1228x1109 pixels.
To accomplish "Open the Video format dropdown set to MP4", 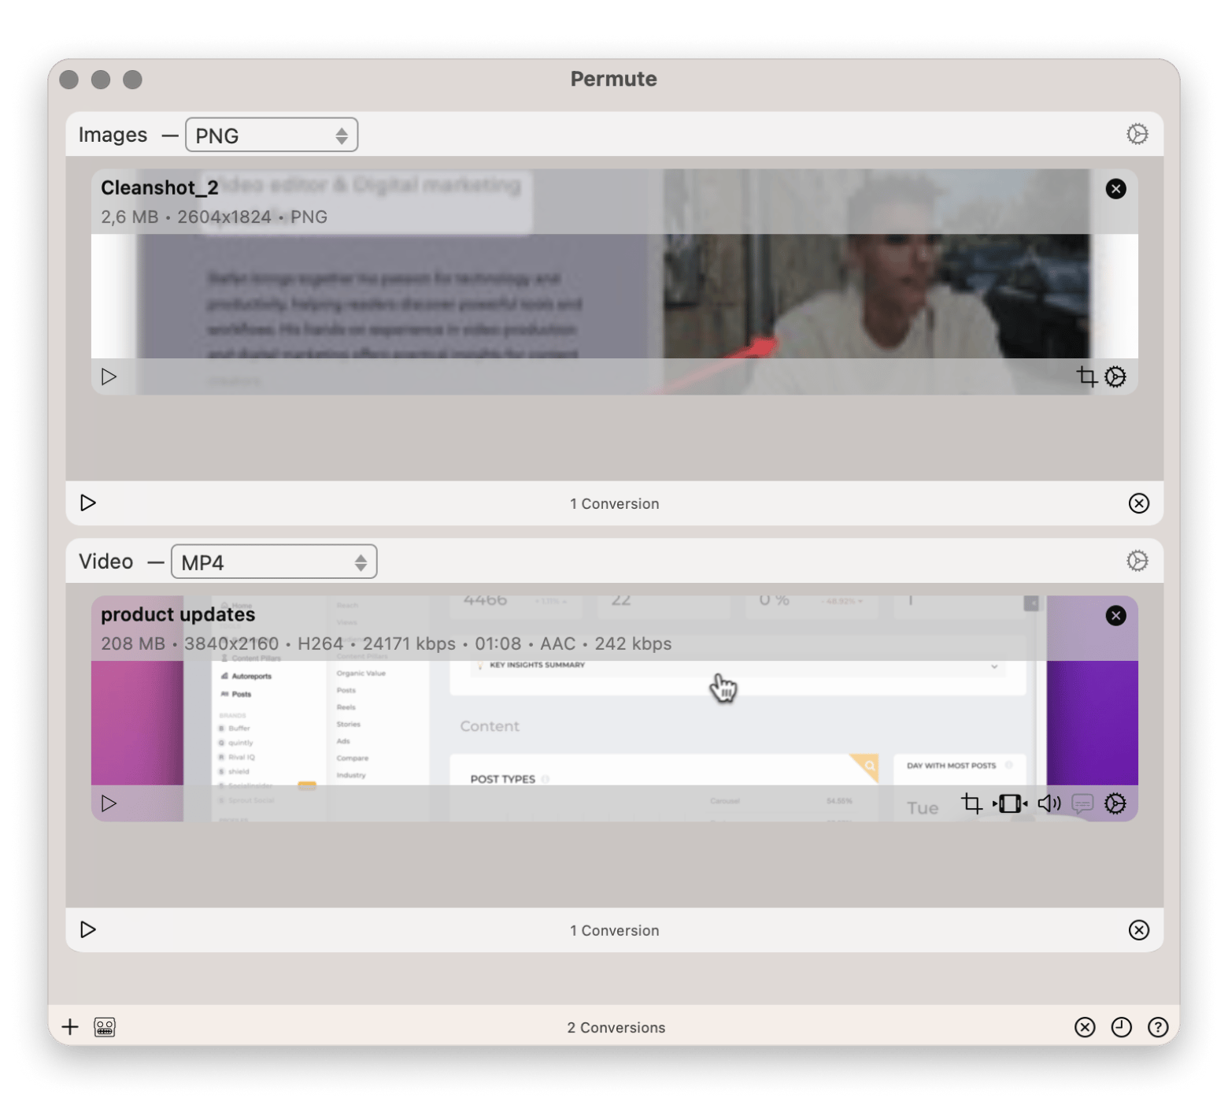I will pos(274,562).
